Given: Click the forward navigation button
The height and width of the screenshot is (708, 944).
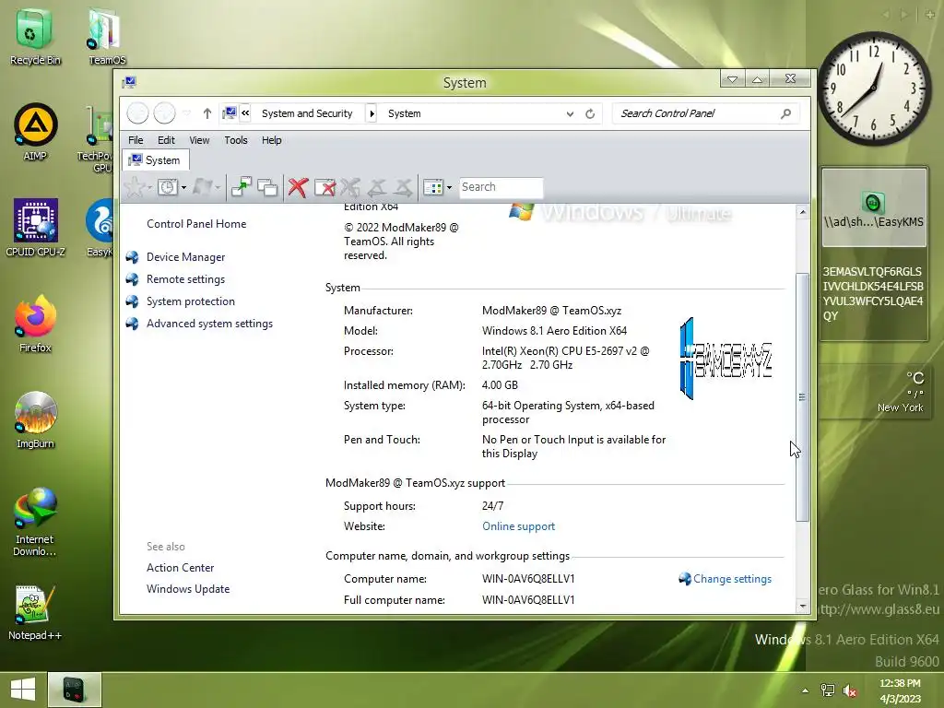Looking at the screenshot, I should point(164,113).
